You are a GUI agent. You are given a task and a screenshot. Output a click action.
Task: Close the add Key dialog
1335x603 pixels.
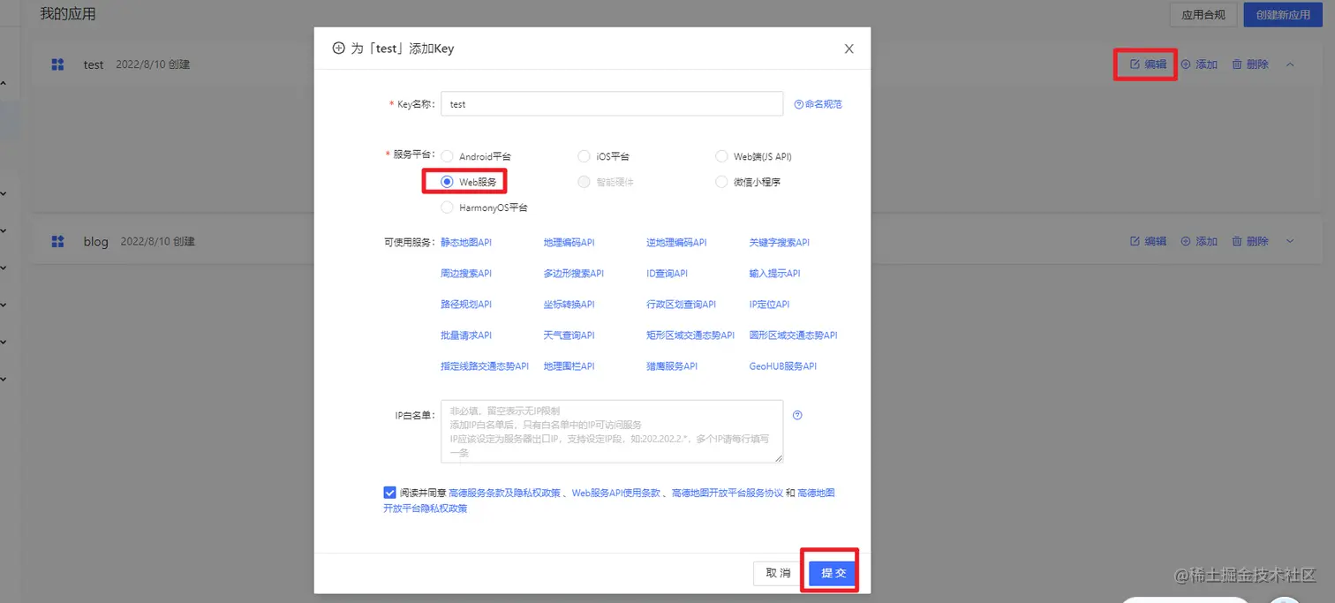pyautogui.click(x=849, y=49)
